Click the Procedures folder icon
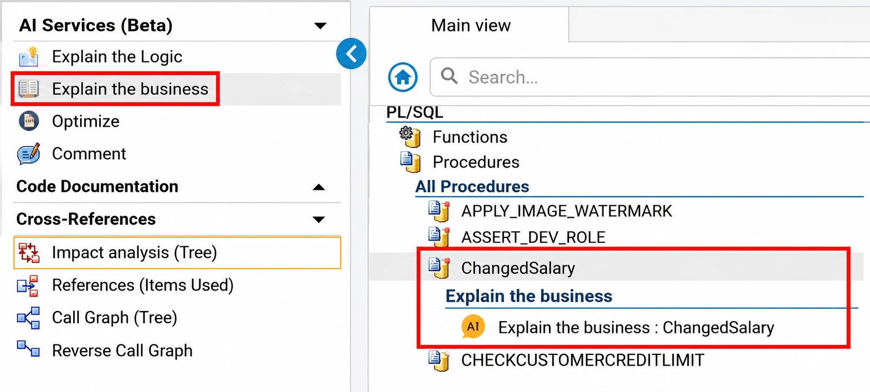The image size is (870, 392). [x=410, y=162]
